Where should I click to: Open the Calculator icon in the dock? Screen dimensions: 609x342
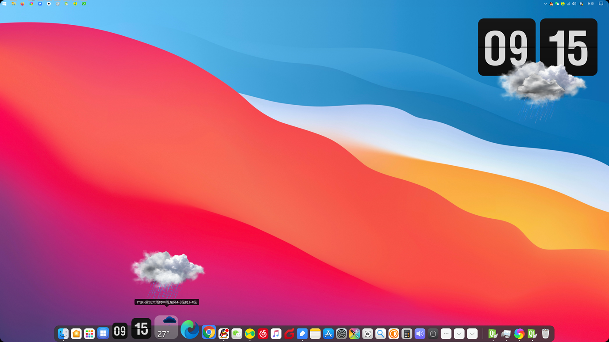[x=407, y=334]
